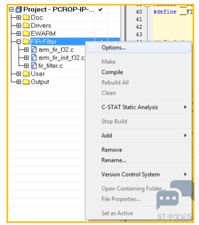Select the arm_fir_init_f32.c file name
The image size is (199, 225).
[x=62, y=58]
